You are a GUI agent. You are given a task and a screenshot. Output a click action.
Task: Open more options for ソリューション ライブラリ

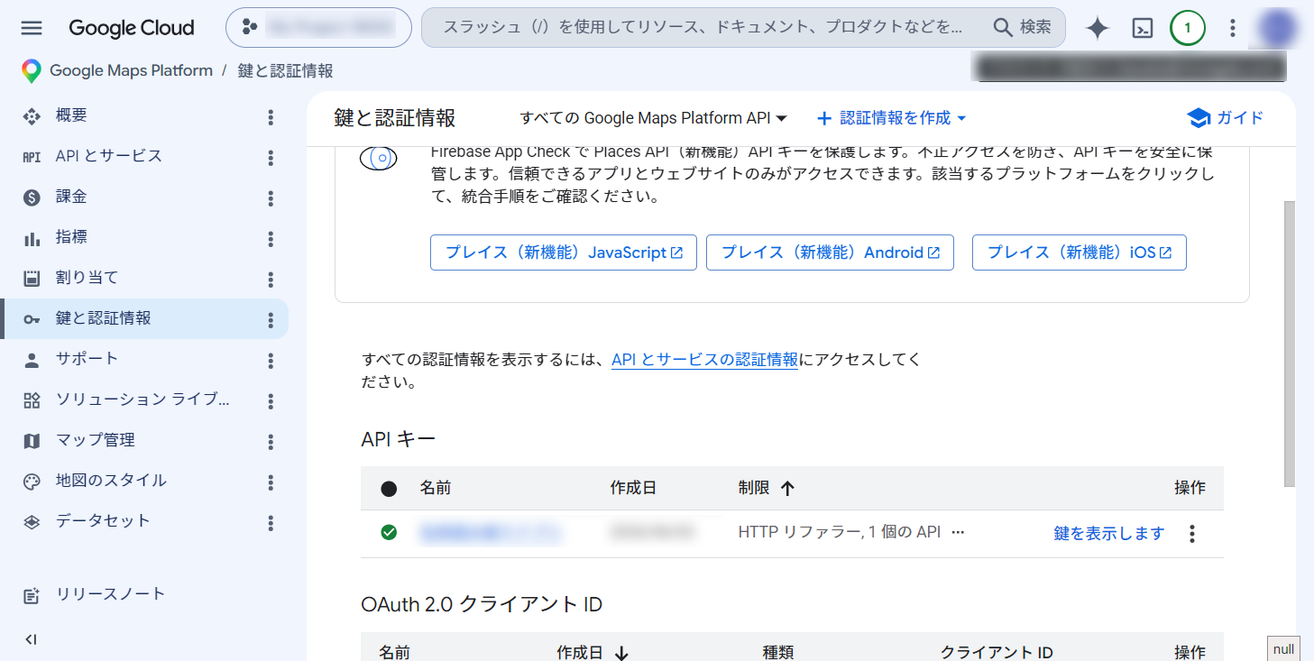(x=271, y=401)
